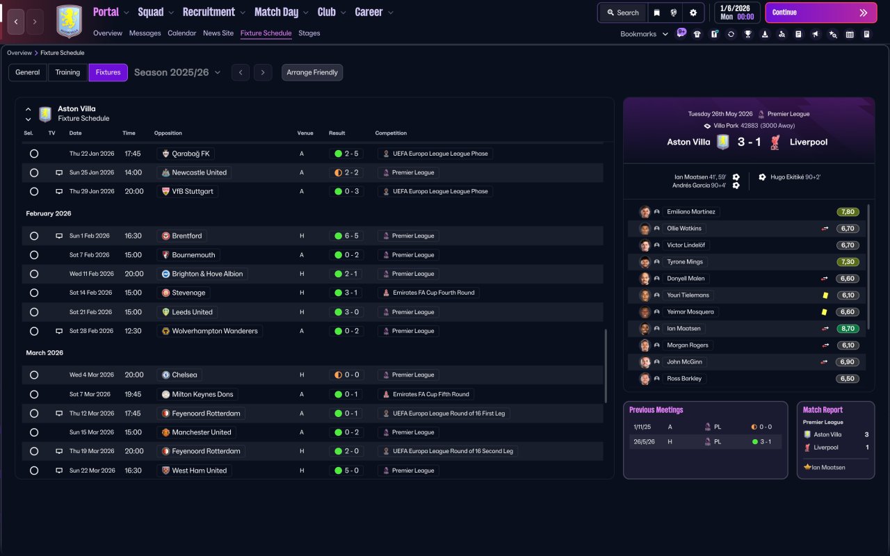
Task: Click the Continue button
Action: [x=821, y=13]
